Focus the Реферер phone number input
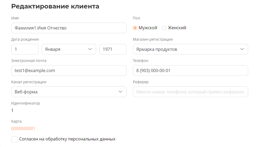The width and height of the screenshot is (262, 147). [x=190, y=92]
